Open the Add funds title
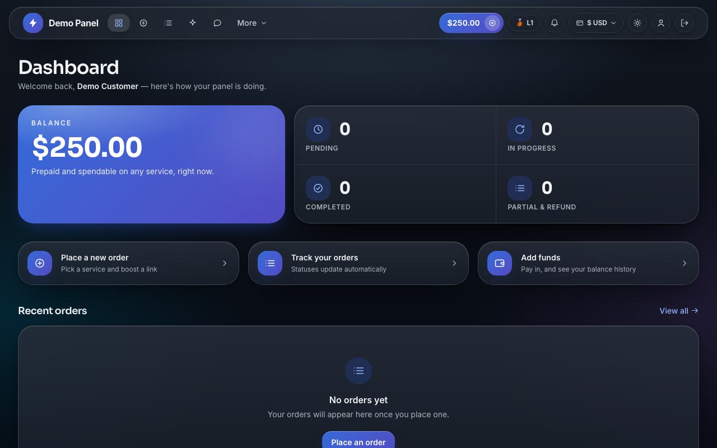Viewport: 717px width, 448px height. (x=541, y=258)
